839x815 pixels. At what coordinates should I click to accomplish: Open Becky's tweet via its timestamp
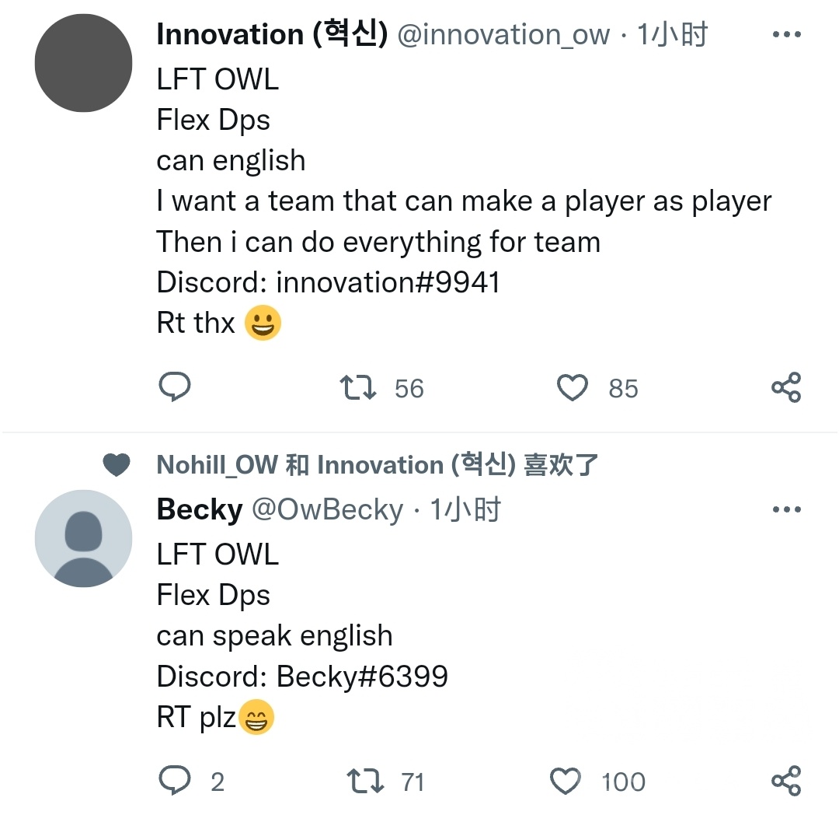pyautogui.click(x=465, y=510)
